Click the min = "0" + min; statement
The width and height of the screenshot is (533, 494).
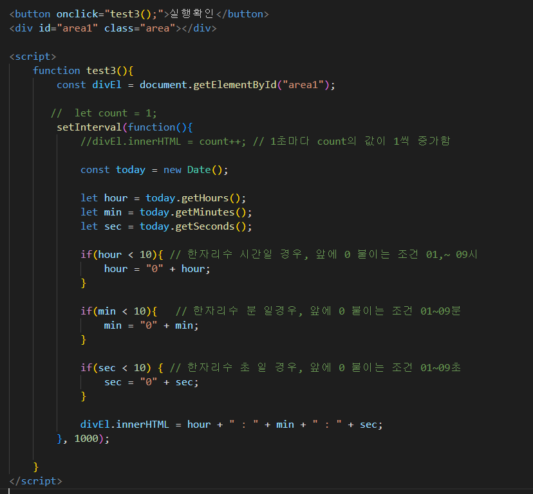click(x=151, y=325)
